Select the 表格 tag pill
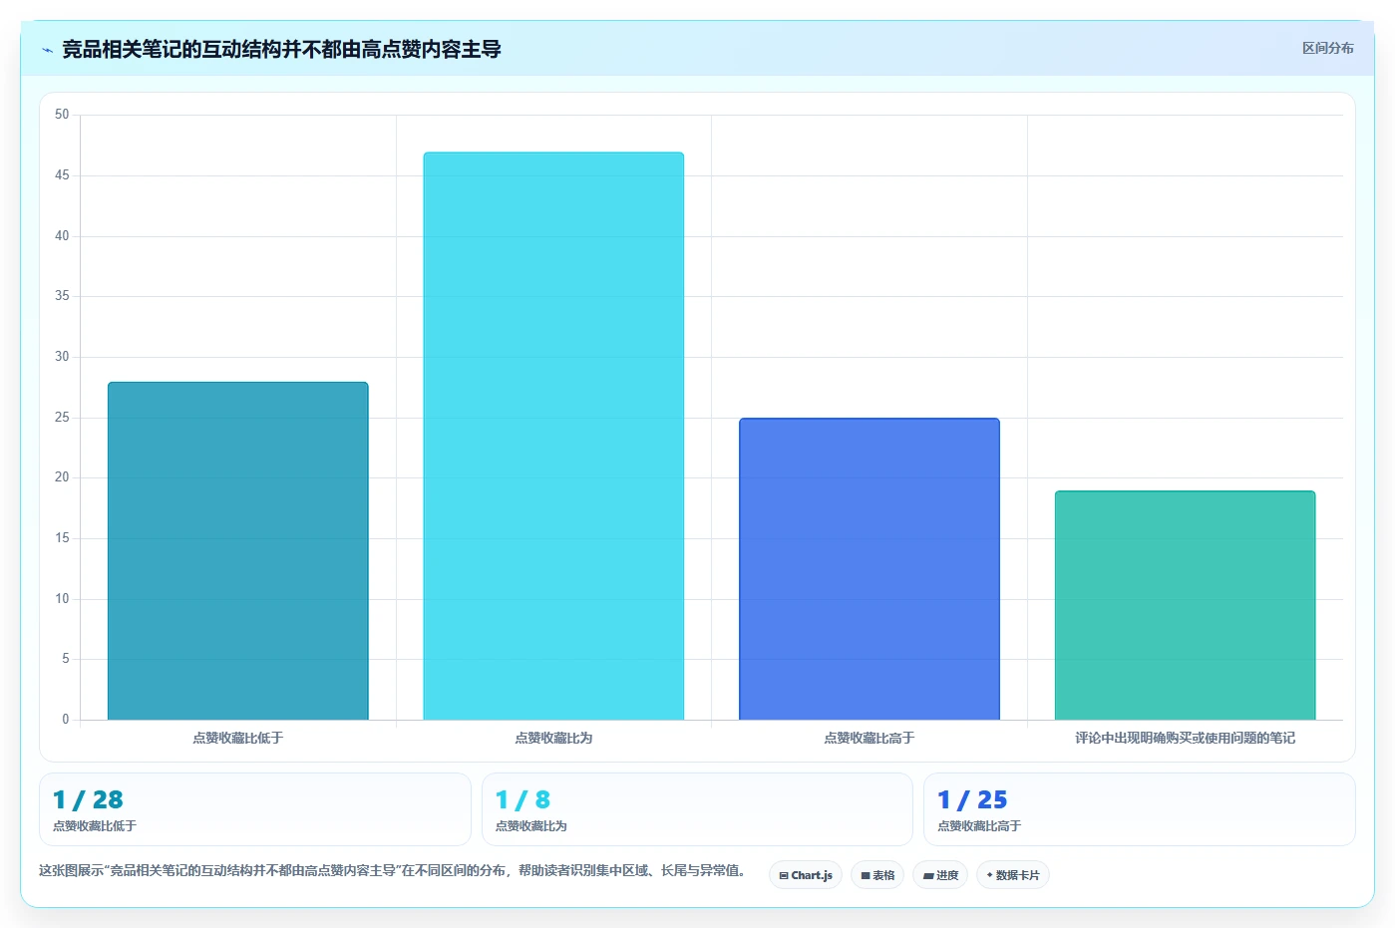 (x=877, y=875)
